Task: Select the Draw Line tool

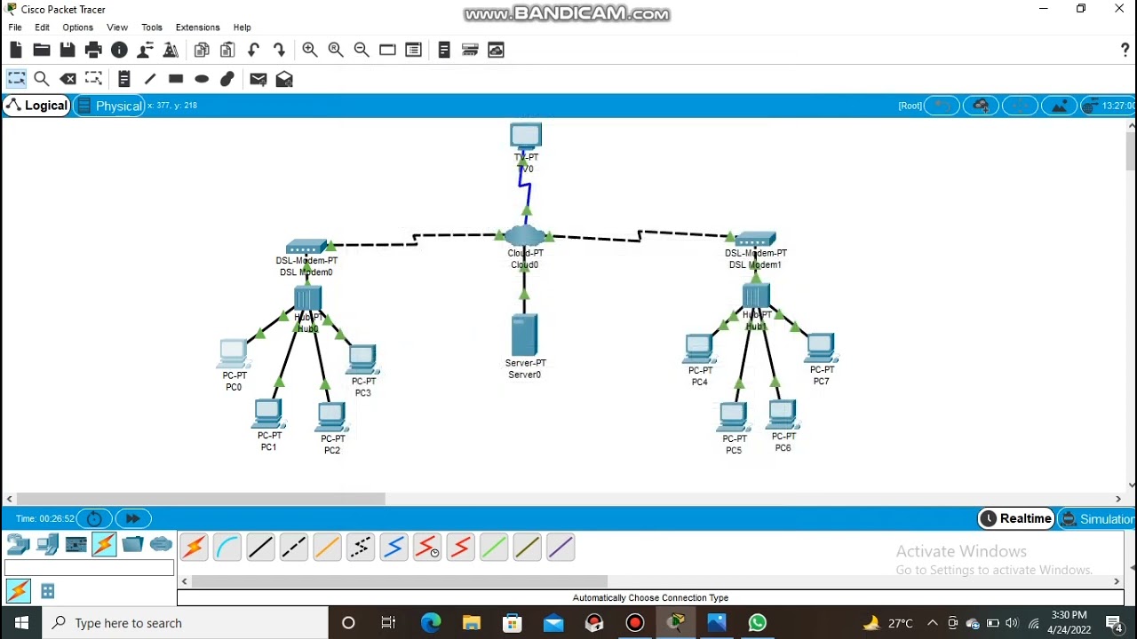Action: pyautogui.click(x=150, y=79)
